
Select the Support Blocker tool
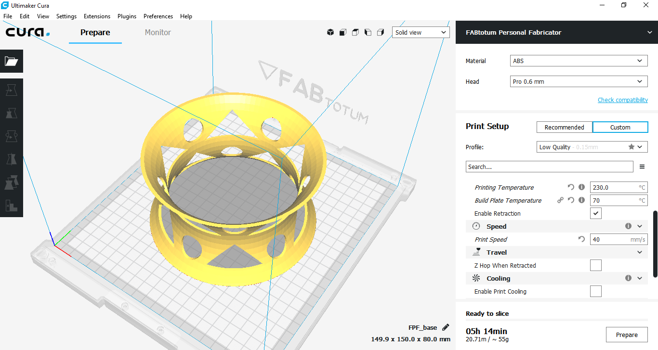[12, 206]
